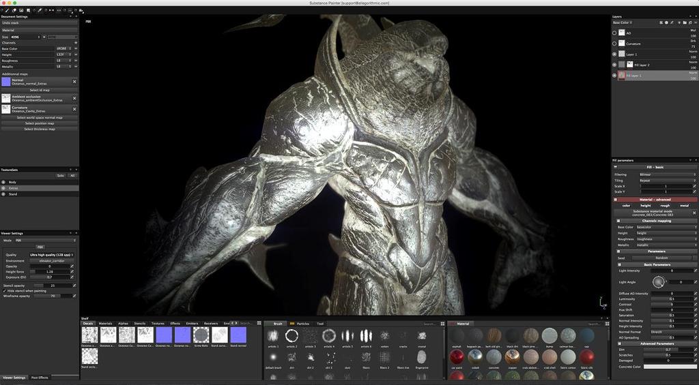
Task: Remove the Normal additional map with X
Action: tap(74, 82)
